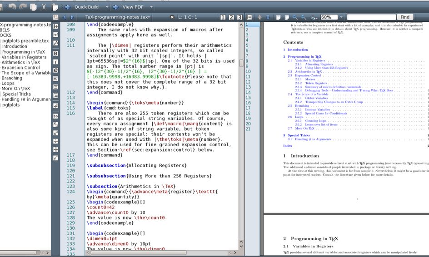The image size is (429, 257).
Task: Click the PDF search text field
Action: pyautogui.click(x=371, y=17)
